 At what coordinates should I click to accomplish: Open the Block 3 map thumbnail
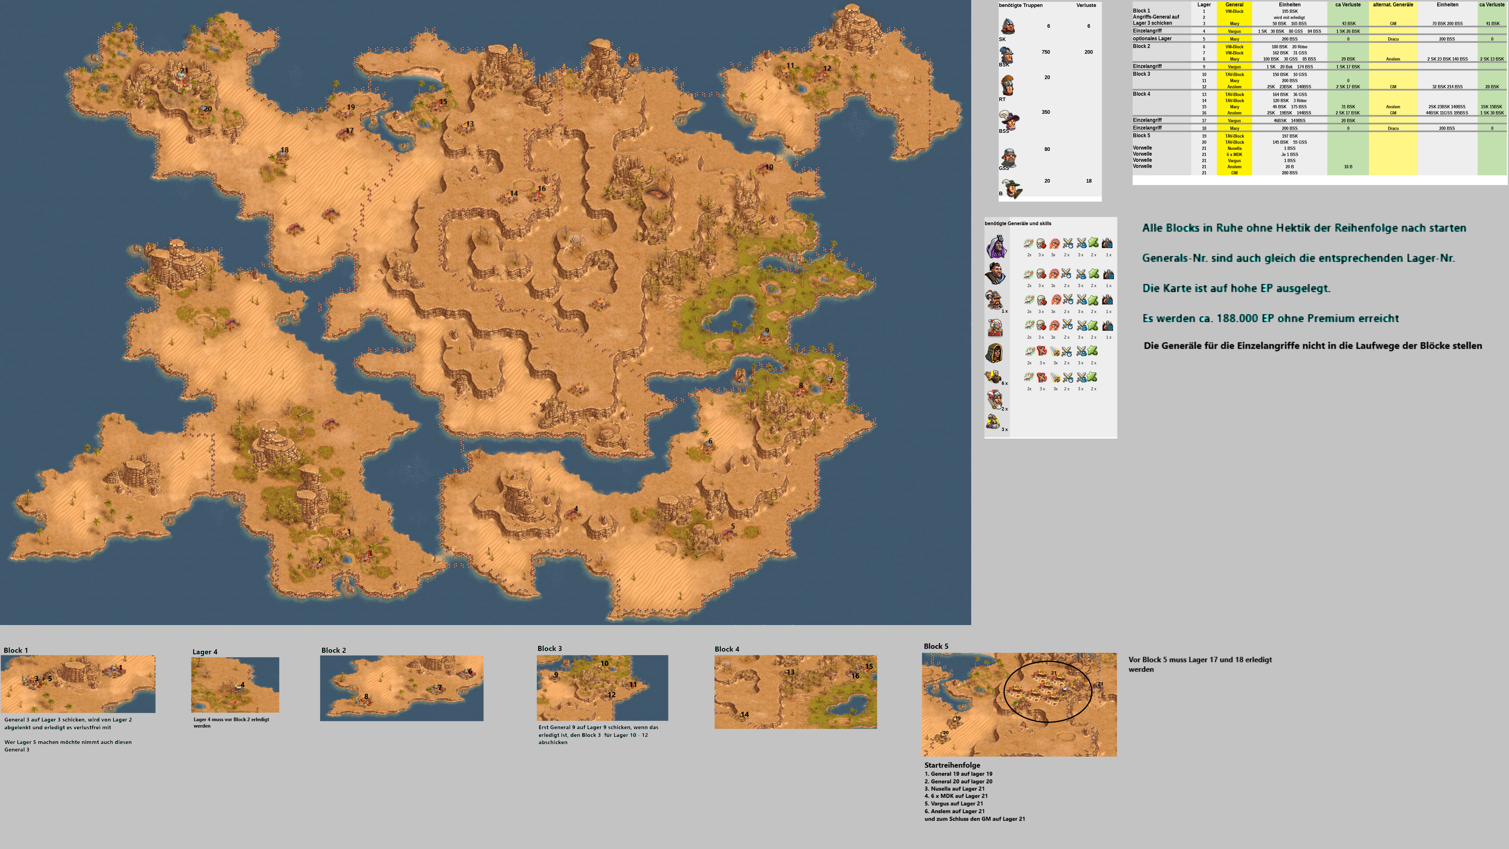pyautogui.click(x=602, y=687)
